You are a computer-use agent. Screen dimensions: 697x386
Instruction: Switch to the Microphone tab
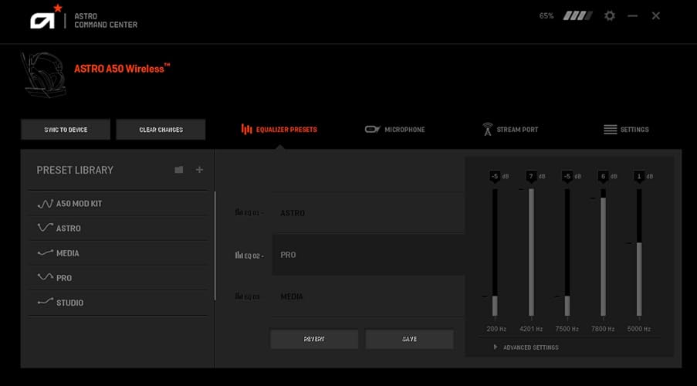pyautogui.click(x=394, y=130)
